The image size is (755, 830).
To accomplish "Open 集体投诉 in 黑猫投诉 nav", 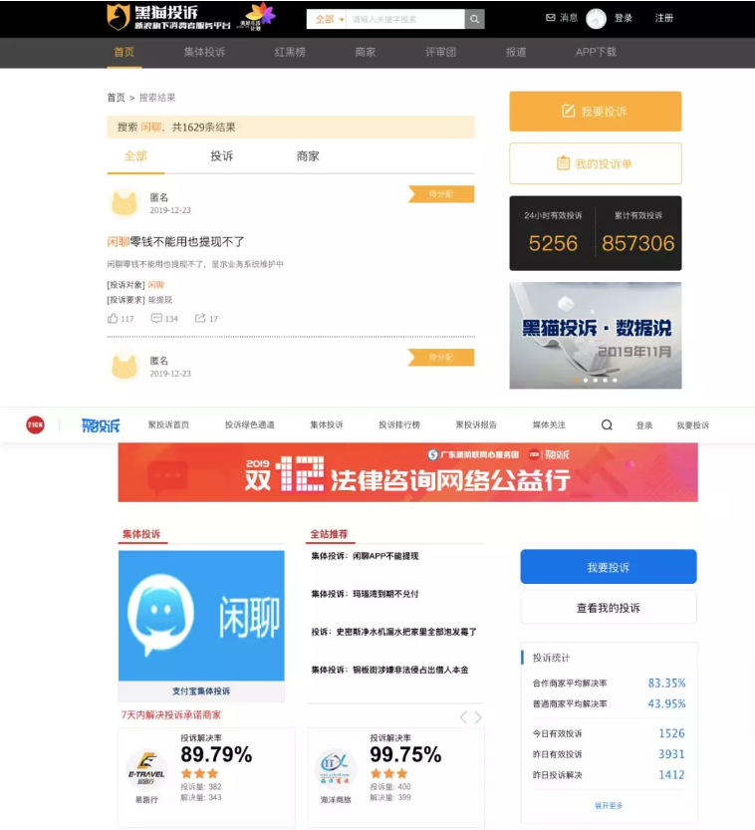I will click(x=205, y=52).
